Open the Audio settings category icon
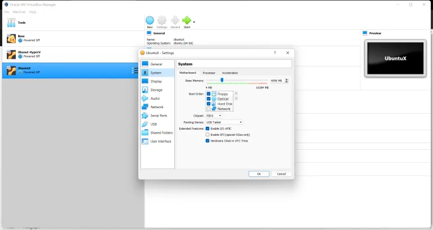Viewport: 433px width, 230px height. tap(145, 98)
